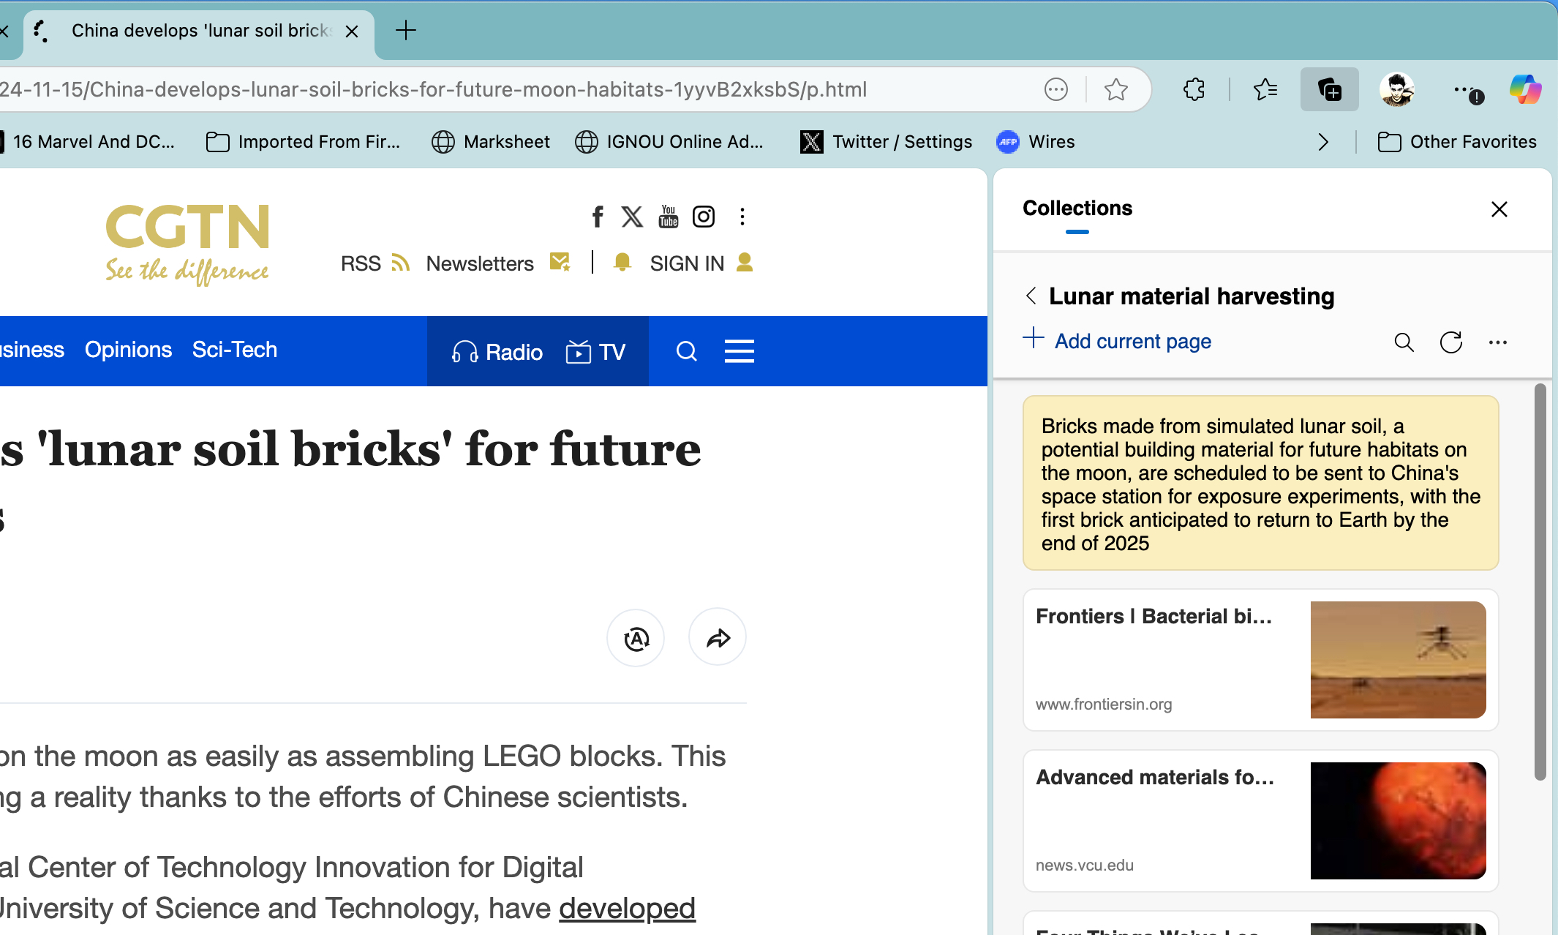This screenshot has height=935, width=1558.
Task: Open the Collections icon in the browser toolbar
Action: point(1329,89)
